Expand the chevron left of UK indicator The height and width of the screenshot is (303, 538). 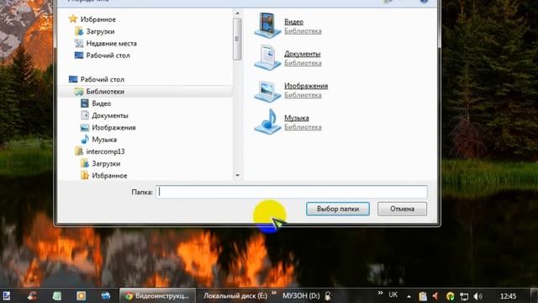380,293
